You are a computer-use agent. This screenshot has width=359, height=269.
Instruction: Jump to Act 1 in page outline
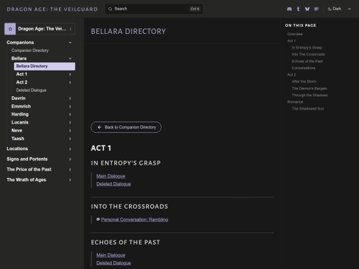click(291, 41)
